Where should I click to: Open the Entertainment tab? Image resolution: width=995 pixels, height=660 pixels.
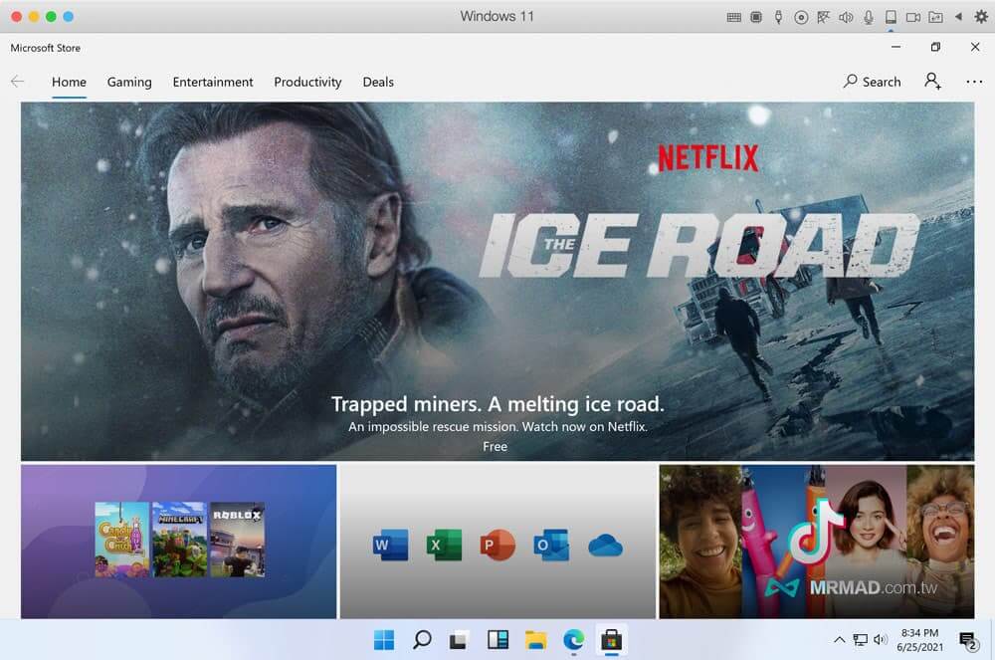pyautogui.click(x=213, y=82)
